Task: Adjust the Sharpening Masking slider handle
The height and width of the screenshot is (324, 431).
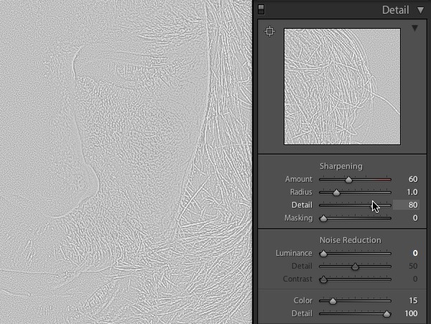Action: (x=323, y=218)
